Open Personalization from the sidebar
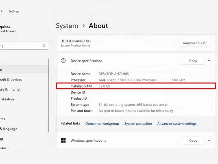The height and width of the screenshot is (164, 218). 7,99
